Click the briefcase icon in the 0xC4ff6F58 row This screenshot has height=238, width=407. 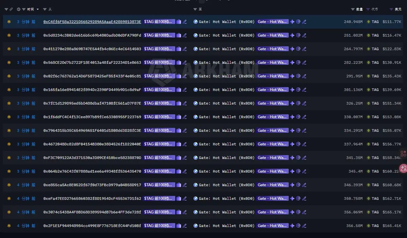click(x=179, y=22)
